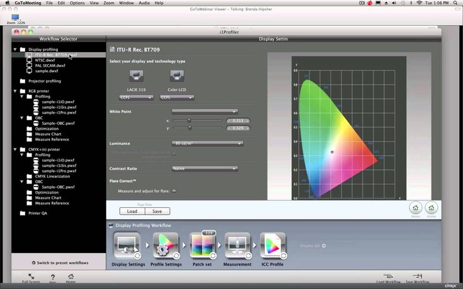463x289 pixels.
Task: Open the Profile Settings workflow step
Action: coord(165,246)
